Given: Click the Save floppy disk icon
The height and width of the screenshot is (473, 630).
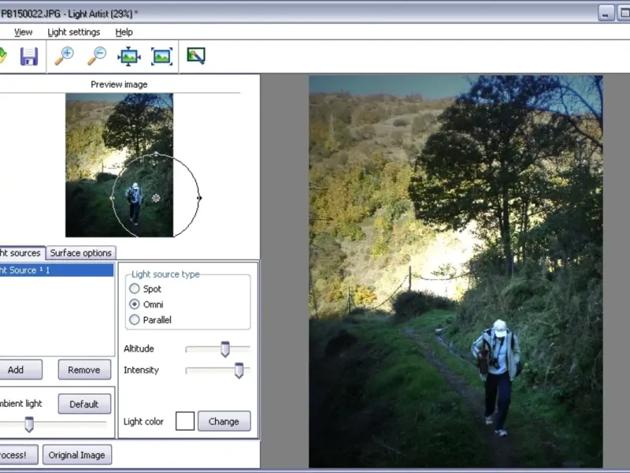Looking at the screenshot, I should 29,56.
